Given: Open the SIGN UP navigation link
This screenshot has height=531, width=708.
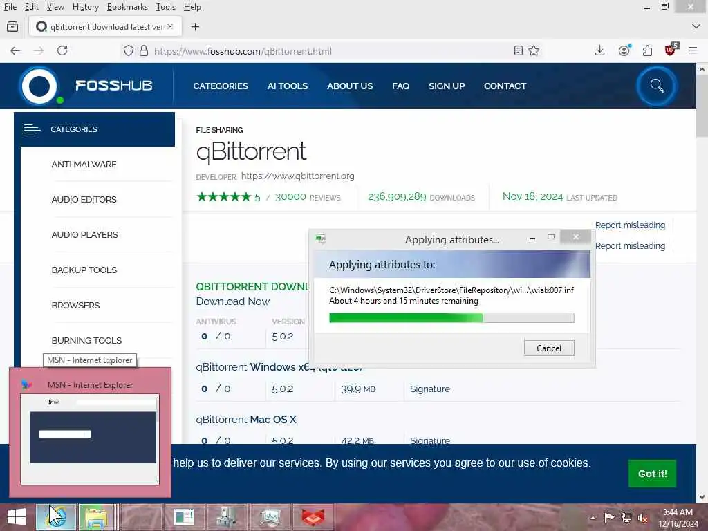Looking at the screenshot, I should pos(447,86).
